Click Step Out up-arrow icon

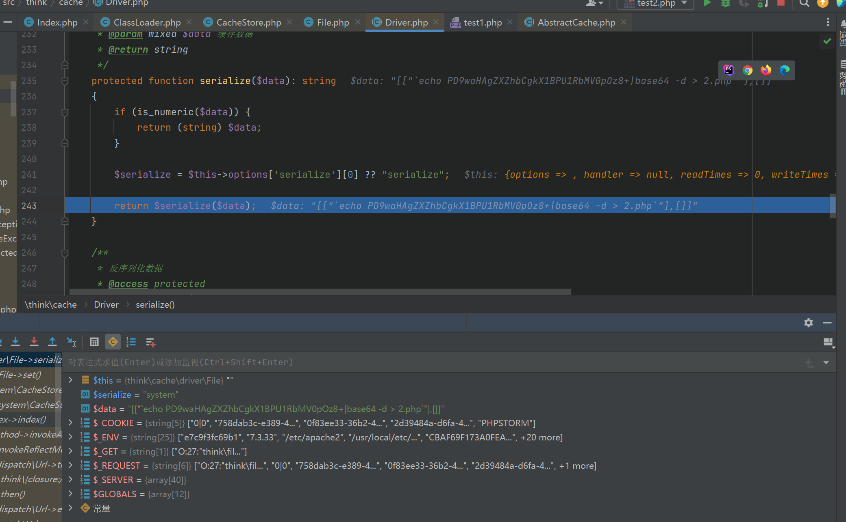pyautogui.click(x=52, y=342)
